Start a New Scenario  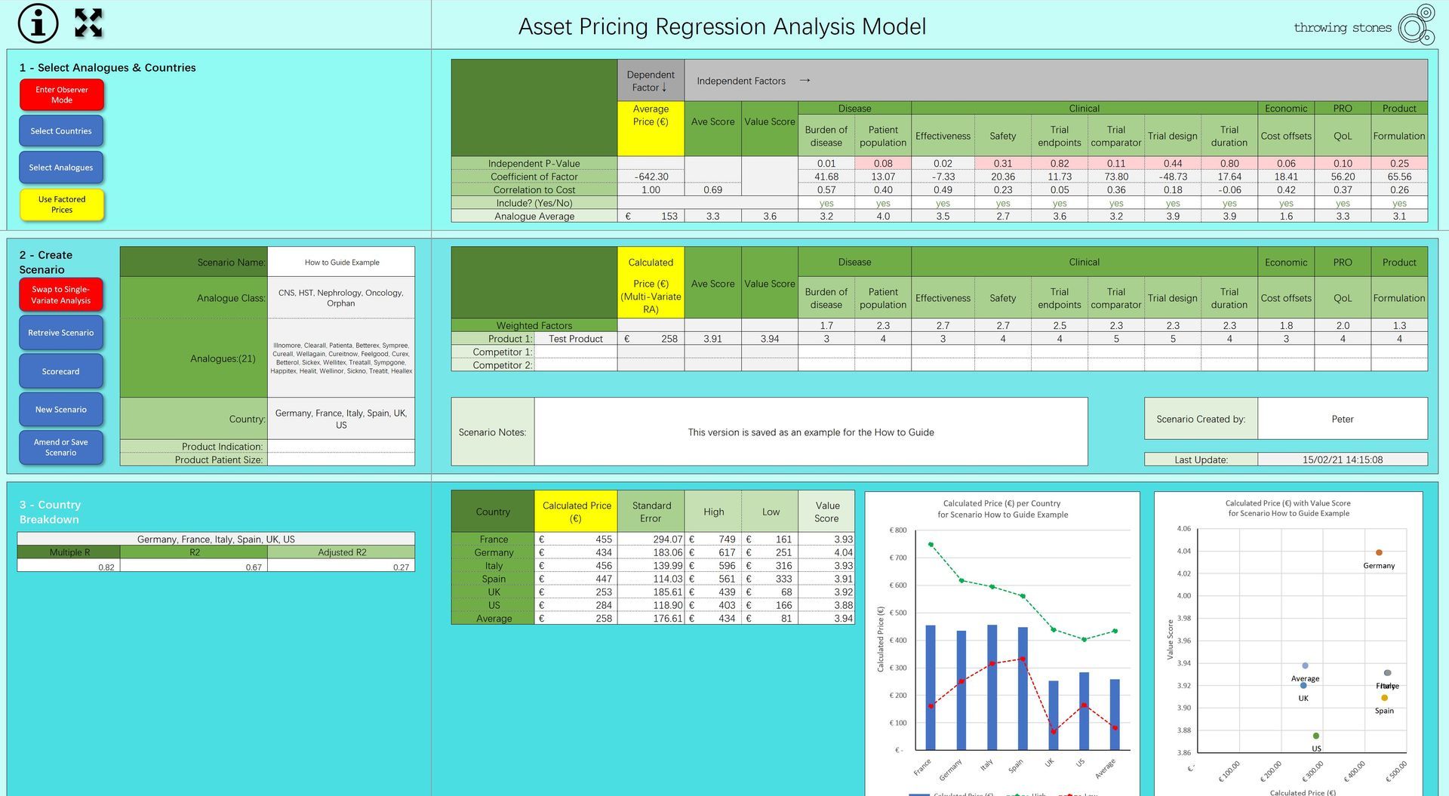click(x=61, y=410)
